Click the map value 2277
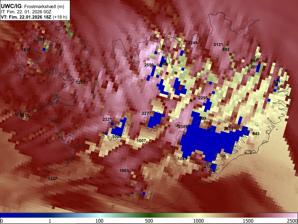The height and width of the screenshot is (224, 298). coord(147,113)
